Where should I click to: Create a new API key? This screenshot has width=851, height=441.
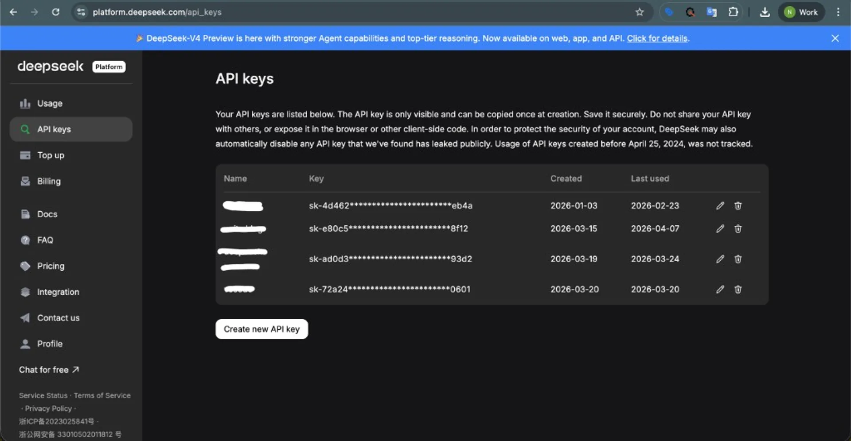pos(262,329)
